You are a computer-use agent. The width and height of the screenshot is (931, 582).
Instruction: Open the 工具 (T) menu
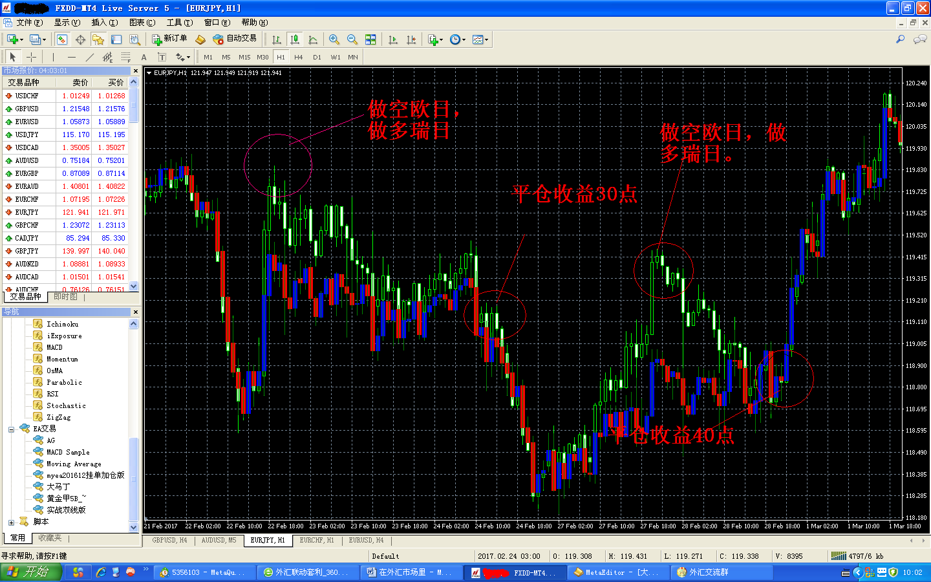pos(180,23)
